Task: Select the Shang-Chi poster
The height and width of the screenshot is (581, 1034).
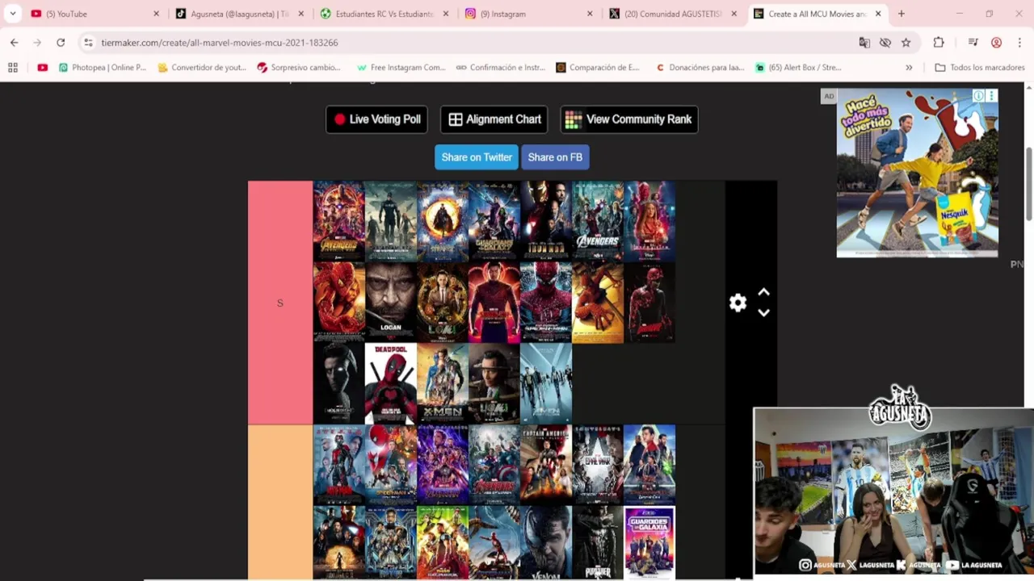Action: click(x=494, y=303)
